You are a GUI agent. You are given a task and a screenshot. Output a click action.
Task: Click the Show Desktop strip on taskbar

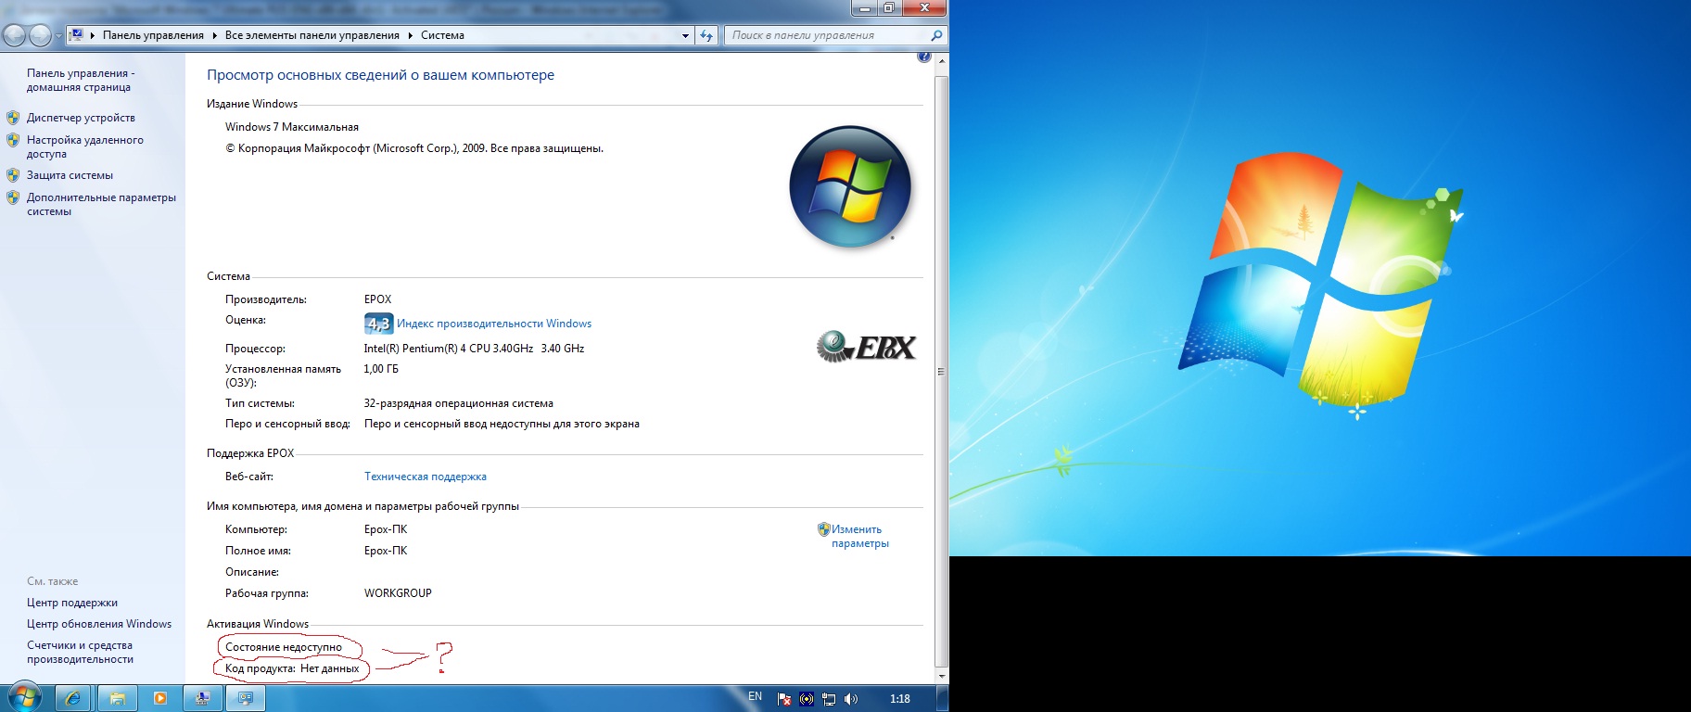tap(943, 698)
